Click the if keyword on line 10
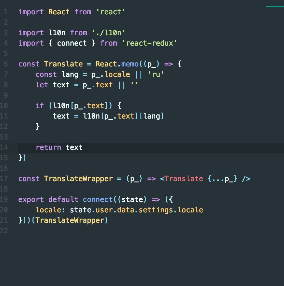Screen dimensions: 284x286 click(40, 106)
